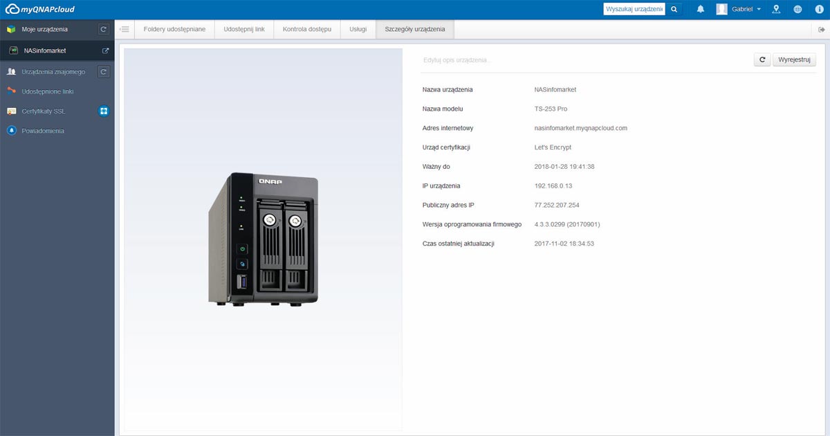Click the myQNAPcloud logo

40,9
